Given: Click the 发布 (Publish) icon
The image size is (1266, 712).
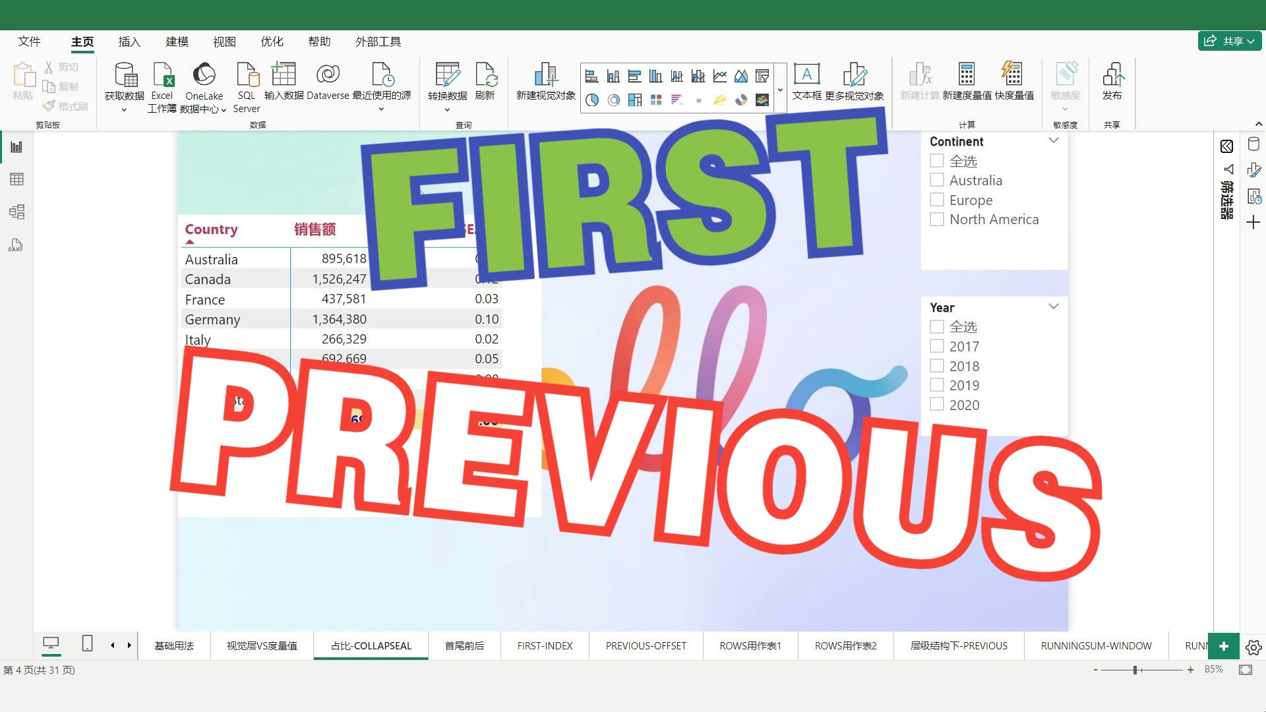Looking at the screenshot, I should 1112,80.
